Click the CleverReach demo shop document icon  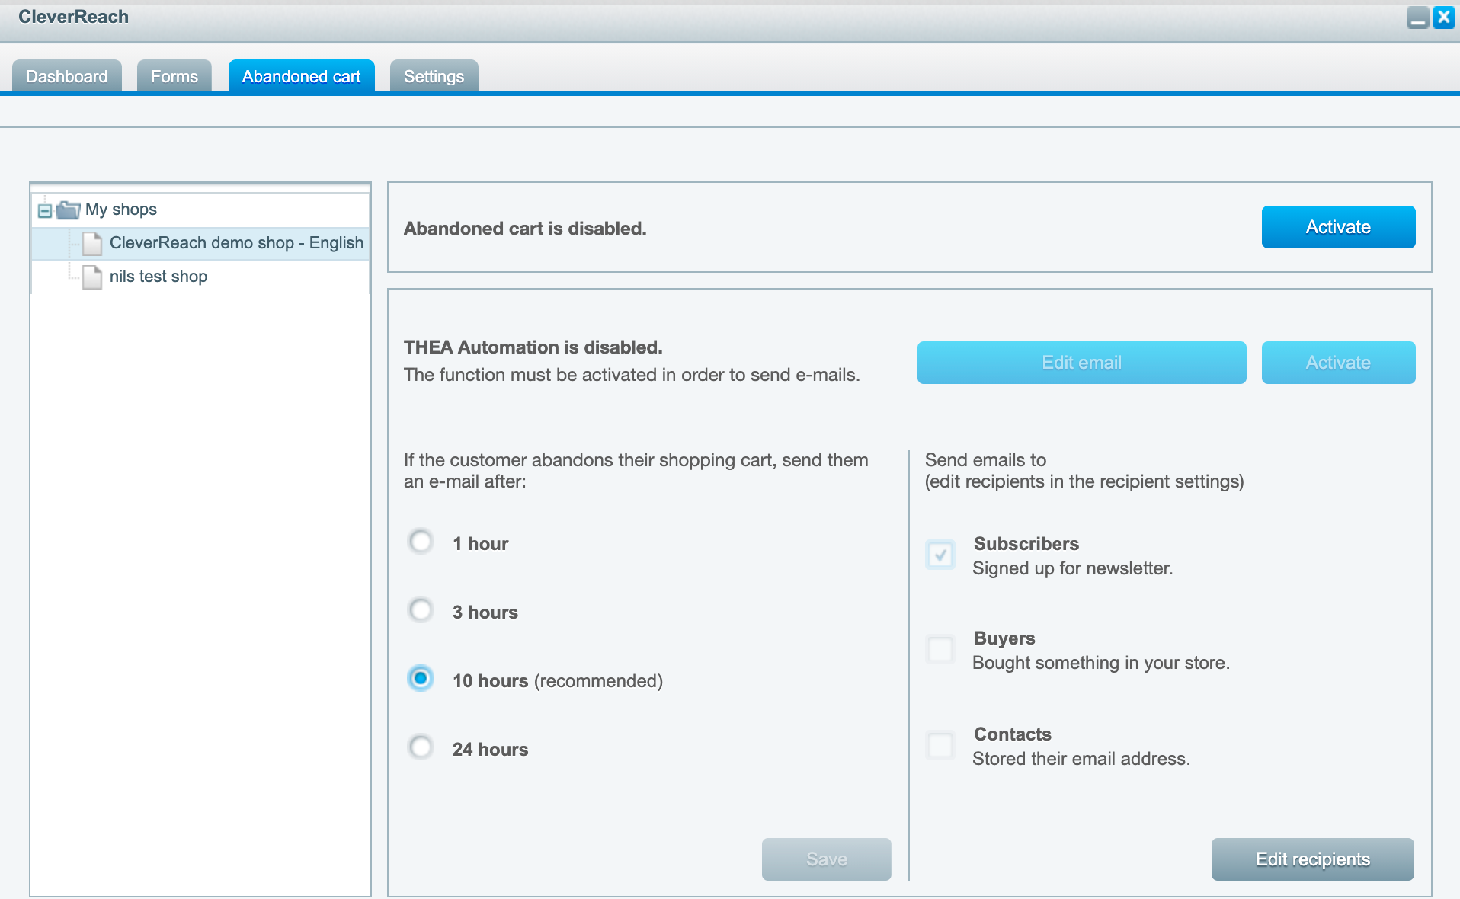[x=92, y=243]
